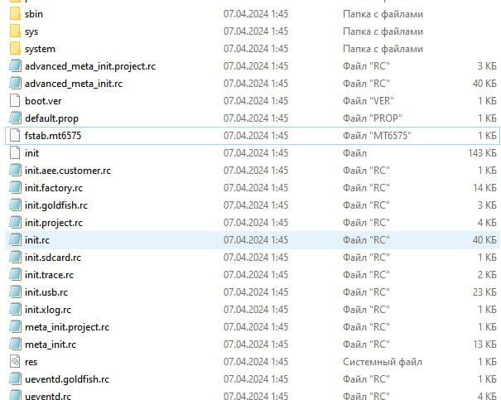Click the init.rc file icon

coord(15,239)
